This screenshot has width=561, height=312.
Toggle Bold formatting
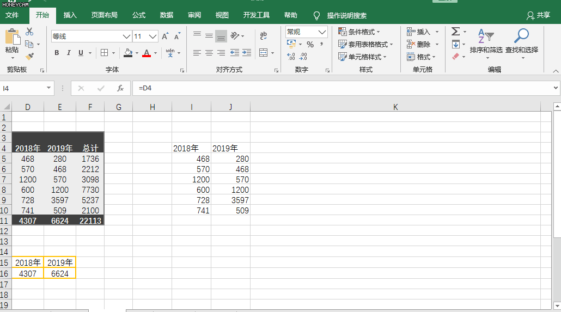coord(57,53)
